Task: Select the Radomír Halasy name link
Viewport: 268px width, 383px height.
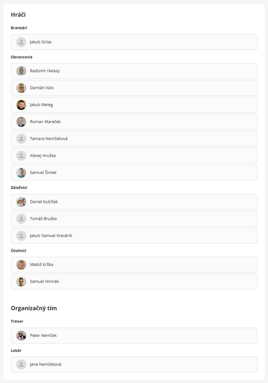Action: click(x=45, y=71)
